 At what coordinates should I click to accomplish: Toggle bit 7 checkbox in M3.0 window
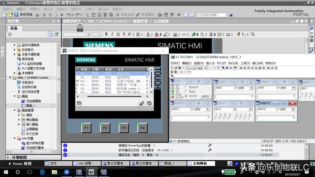click(x=216, y=118)
